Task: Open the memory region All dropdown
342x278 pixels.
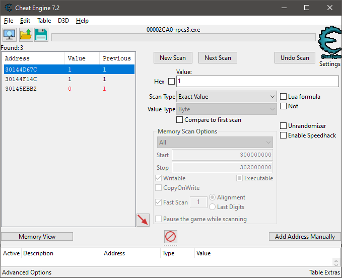Action: click(x=215, y=143)
